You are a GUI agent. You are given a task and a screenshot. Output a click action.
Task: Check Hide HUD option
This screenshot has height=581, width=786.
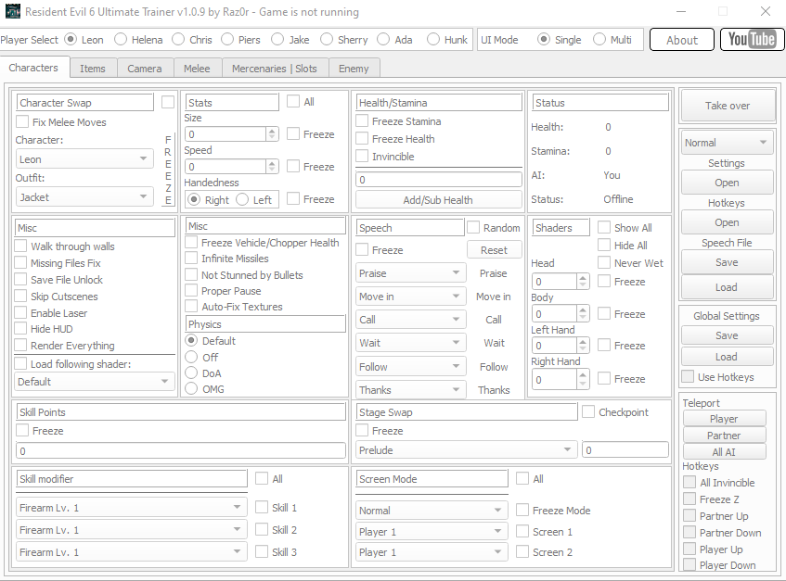click(x=44, y=329)
